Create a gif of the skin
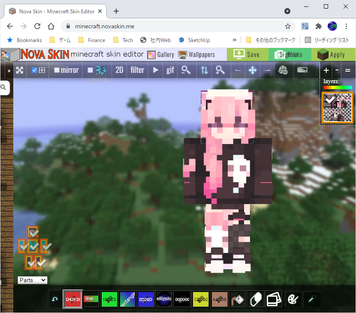Image resolution: width=356 pixels, height=313 pixels. [170, 70]
